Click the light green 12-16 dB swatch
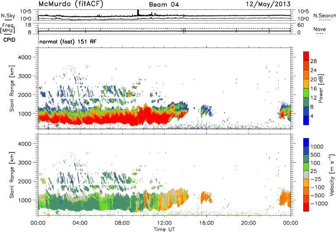The width and height of the screenshot is (336, 232). point(306,93)
